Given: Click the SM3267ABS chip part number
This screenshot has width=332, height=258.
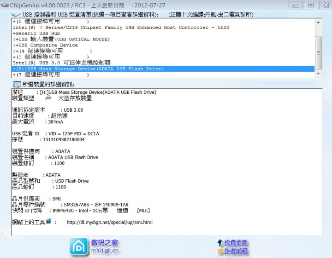Looking at the screenshot, I should [x=96, y=205].
